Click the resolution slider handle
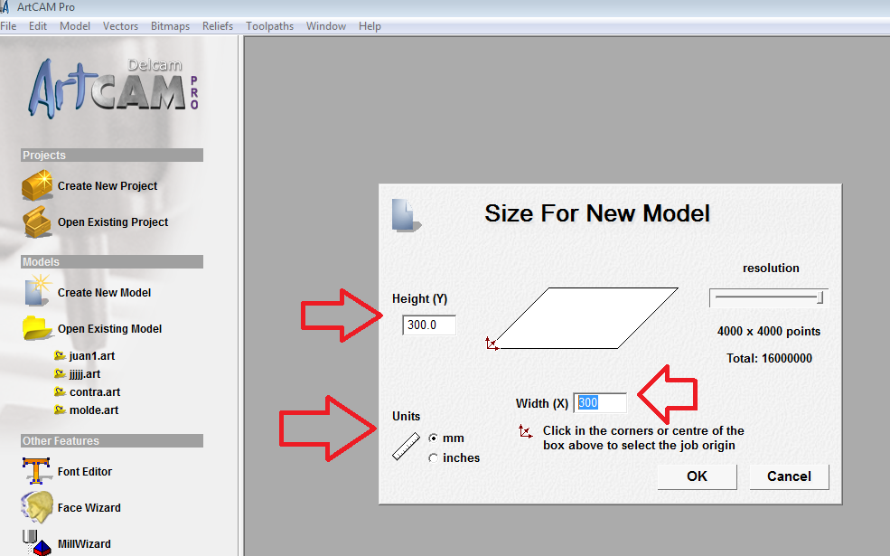The image size is (890, 556). coord(820,297)
